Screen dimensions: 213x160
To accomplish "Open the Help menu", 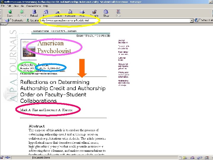I will point(46,6).
